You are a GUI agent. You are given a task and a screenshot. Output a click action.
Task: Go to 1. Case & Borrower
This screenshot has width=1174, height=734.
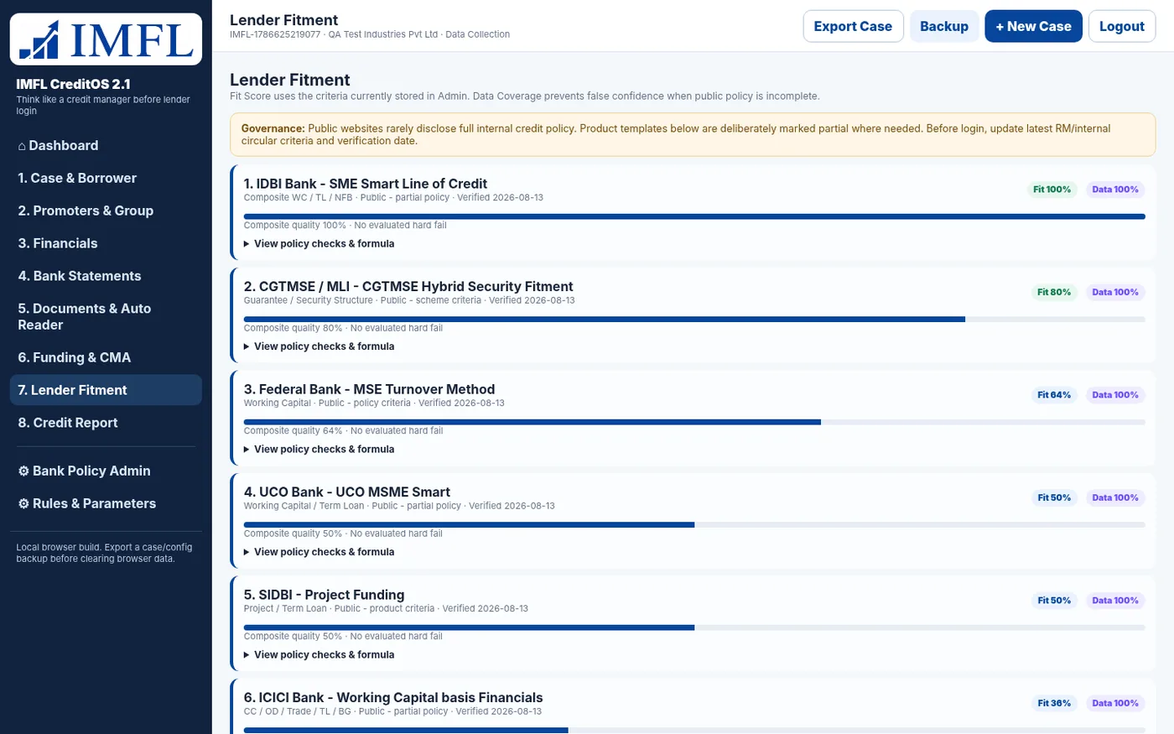pyautogui.click(x=106, y=178)
